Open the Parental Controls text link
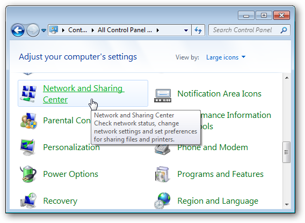Screen dimensions: 305x223 tap(67, 121)
